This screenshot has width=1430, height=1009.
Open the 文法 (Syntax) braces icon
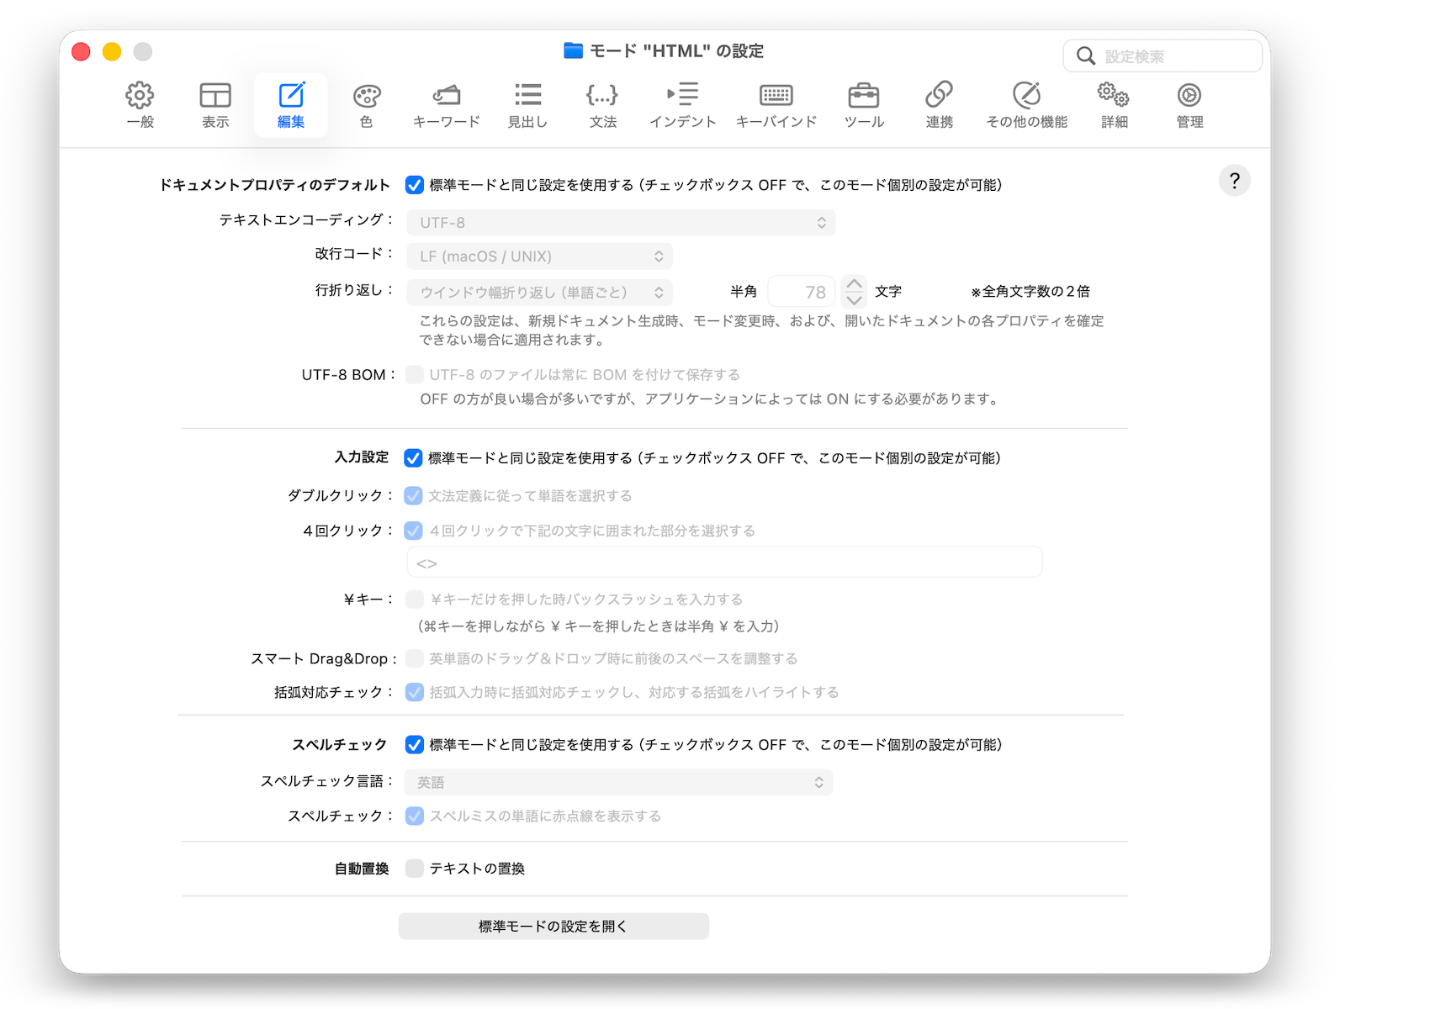(602, 104)
